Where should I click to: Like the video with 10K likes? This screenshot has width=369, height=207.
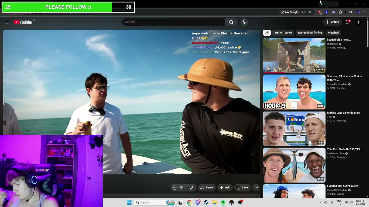pyautogui.click(x=178, y=188)
